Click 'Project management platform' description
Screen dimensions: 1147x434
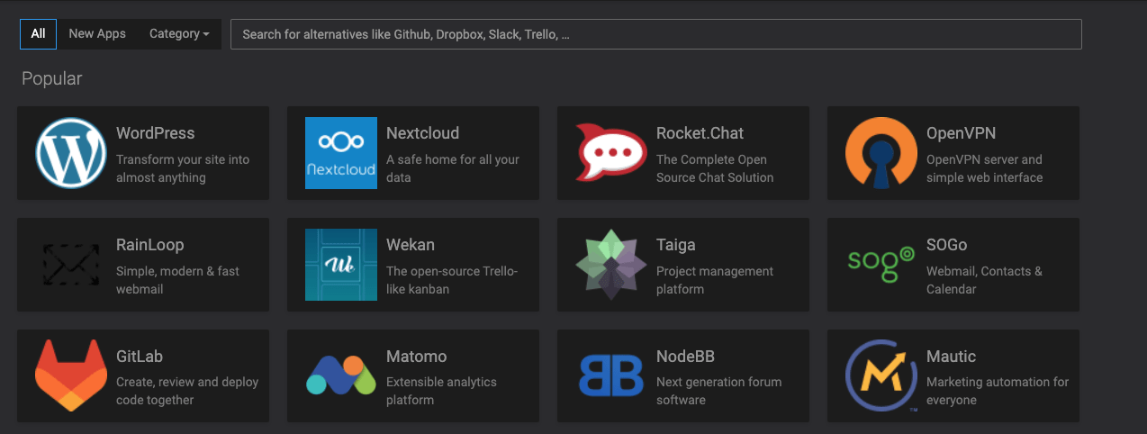click(715, 280)
